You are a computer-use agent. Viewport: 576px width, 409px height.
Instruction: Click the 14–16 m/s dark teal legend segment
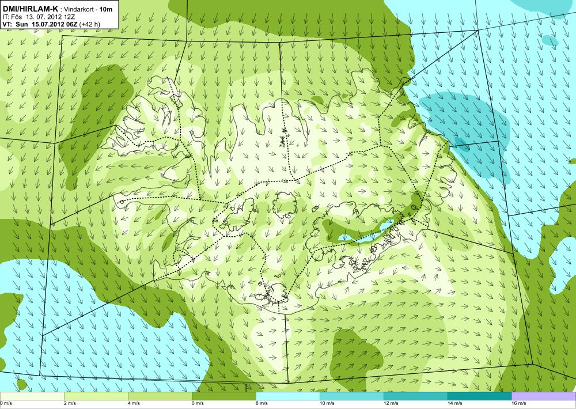[x=479, y=396]
